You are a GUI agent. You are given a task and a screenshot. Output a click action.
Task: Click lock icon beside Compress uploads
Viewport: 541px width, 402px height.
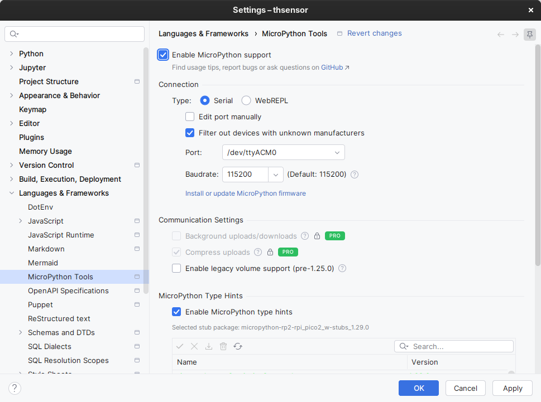tap(270, 252)
